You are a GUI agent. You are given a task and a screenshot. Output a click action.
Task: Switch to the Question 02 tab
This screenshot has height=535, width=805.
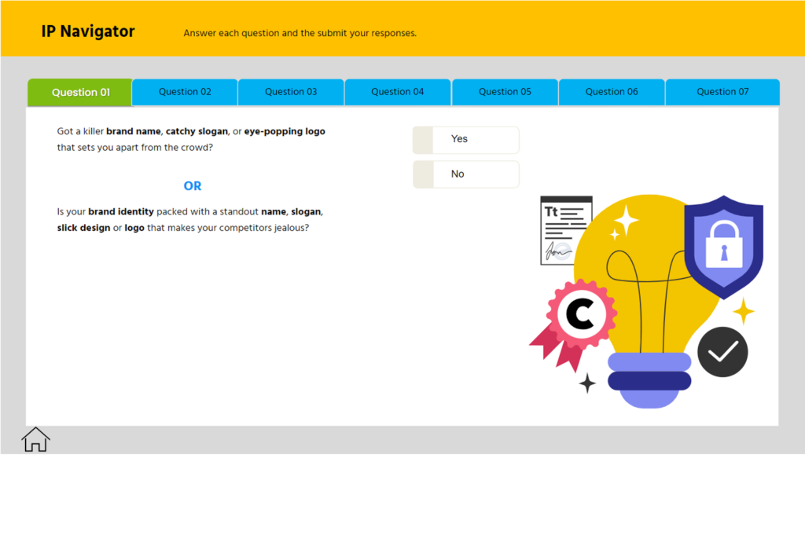pos(184,92)
